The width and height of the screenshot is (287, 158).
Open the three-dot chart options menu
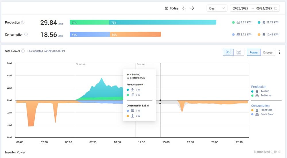click(280, 52)
